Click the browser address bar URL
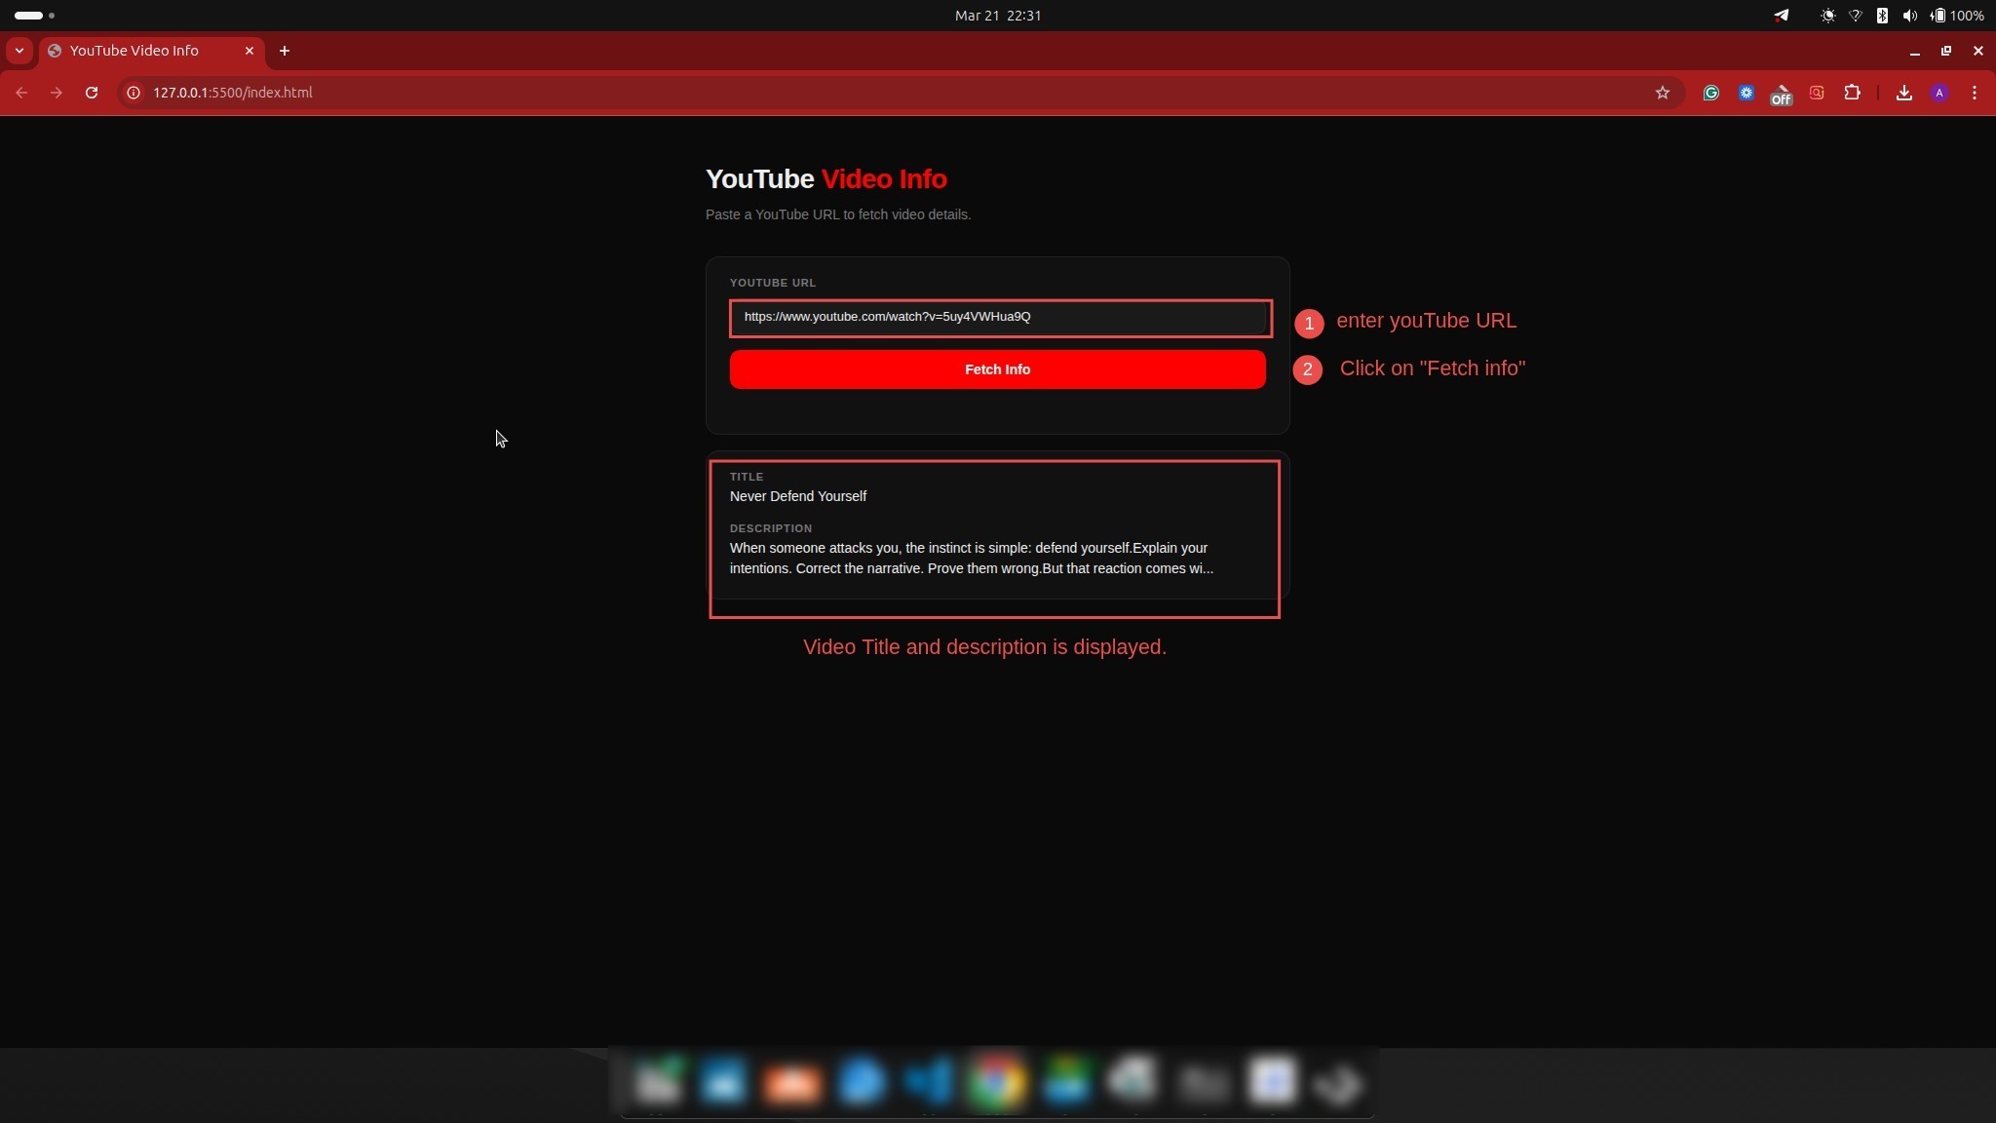The height and width of the screenshot is (1123, 1996). click(x=233, y=93)
